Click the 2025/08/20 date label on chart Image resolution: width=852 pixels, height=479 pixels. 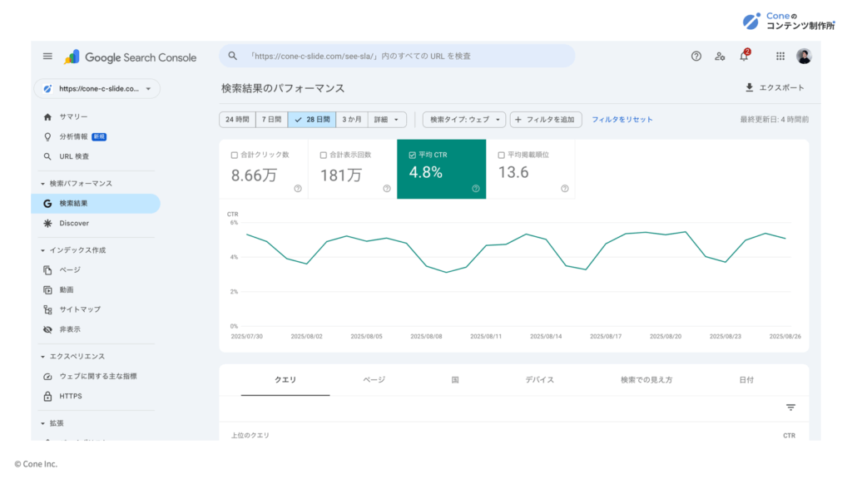pyautogui.click(x=666, y=337)
